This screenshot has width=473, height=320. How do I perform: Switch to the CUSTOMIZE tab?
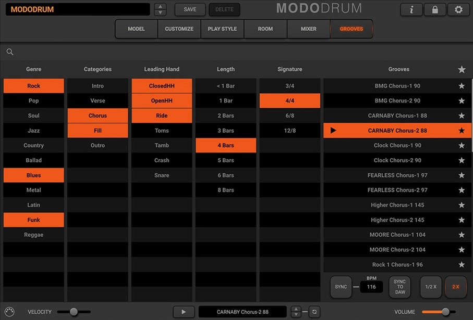[179, 29]
